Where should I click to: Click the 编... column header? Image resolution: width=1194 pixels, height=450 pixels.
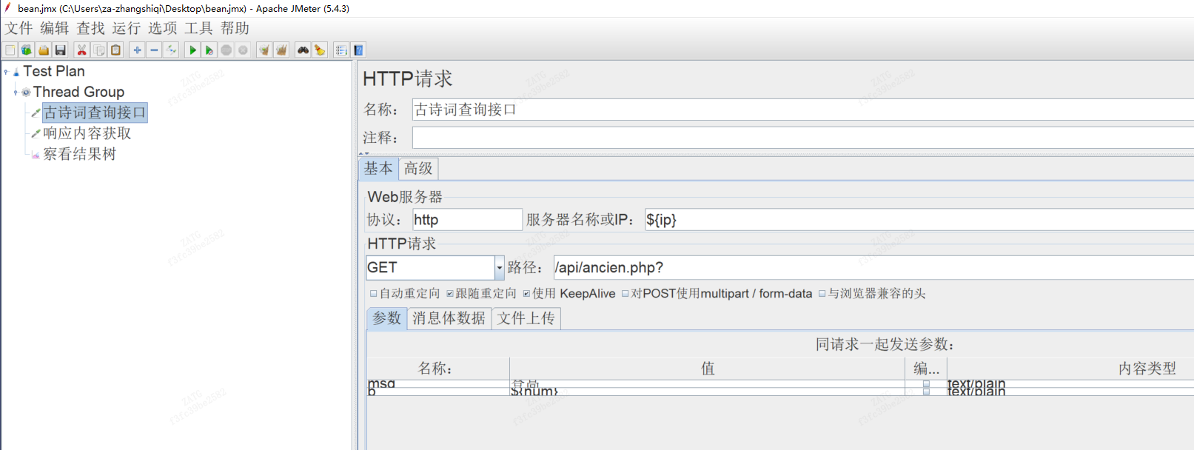926,369
